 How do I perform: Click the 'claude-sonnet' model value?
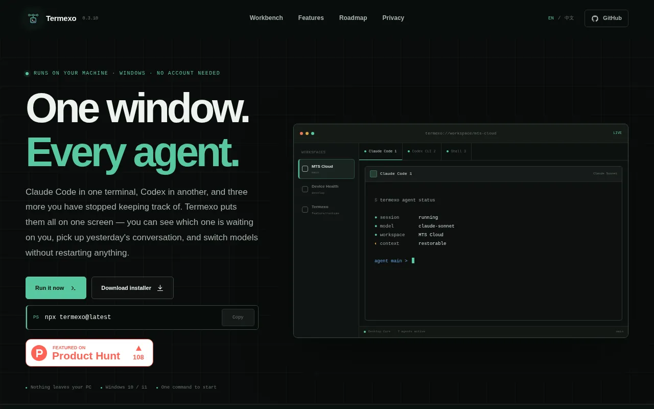[x=436, y=226]
